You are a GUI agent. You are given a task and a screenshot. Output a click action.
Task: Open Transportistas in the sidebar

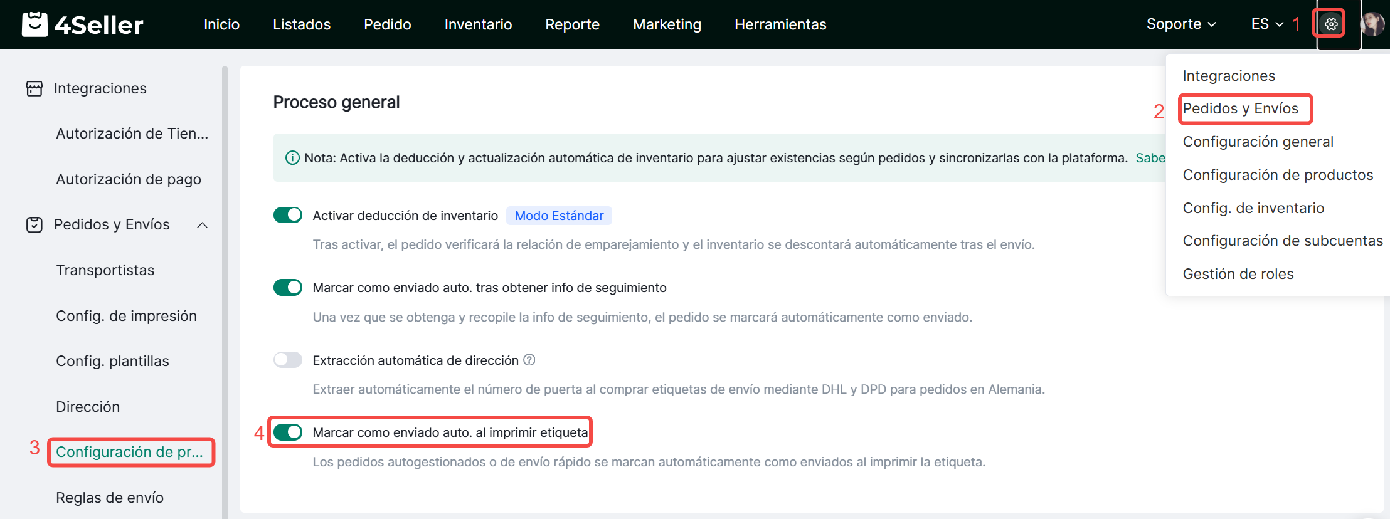pyautogui.click(x=105, y=270)
